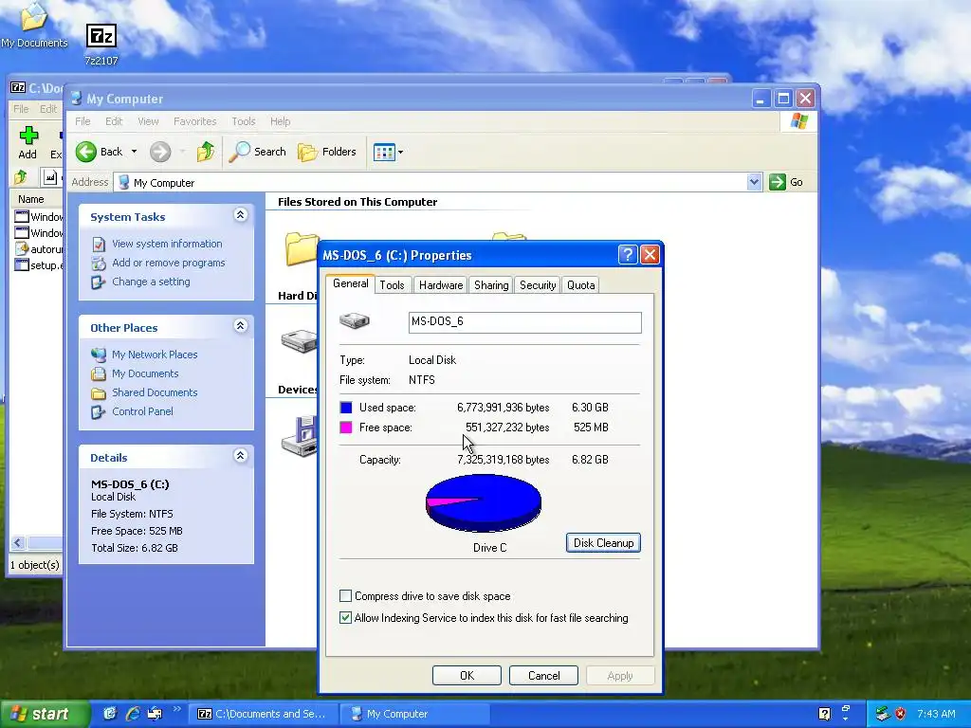Switch to the C:\Documents and Se... taskbar button
The width and height of the screenshot is (971, 728).
pos(264,714)
